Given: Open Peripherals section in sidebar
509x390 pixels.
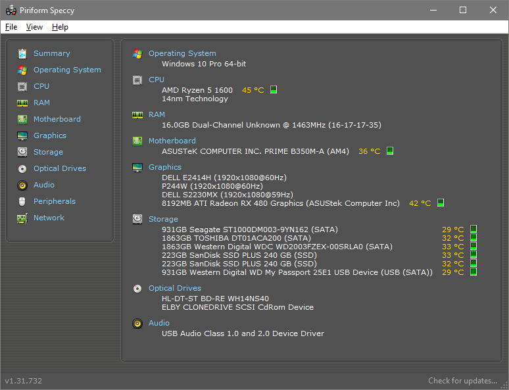Looking at the screenshot, I should point(54,201).
